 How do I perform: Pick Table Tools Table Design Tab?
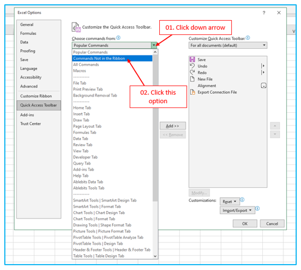112,256
